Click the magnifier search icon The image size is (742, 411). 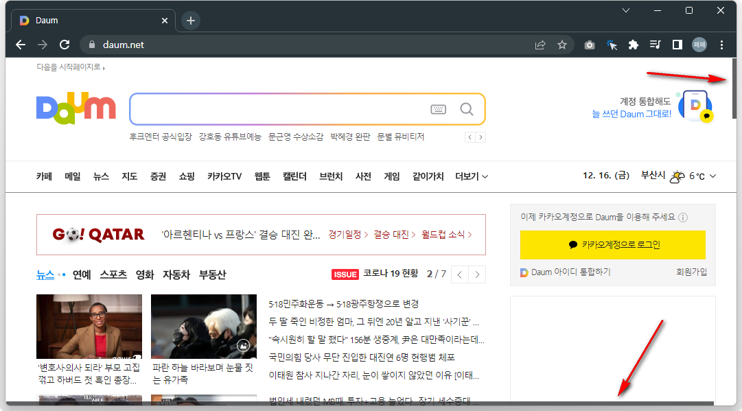(x=467, y=109)
